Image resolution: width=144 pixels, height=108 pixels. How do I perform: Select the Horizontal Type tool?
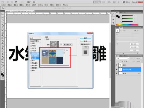click(2, 54)
